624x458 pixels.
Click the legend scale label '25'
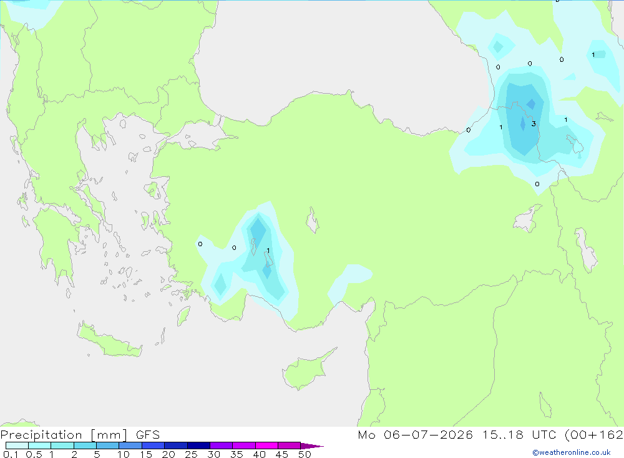191,454
